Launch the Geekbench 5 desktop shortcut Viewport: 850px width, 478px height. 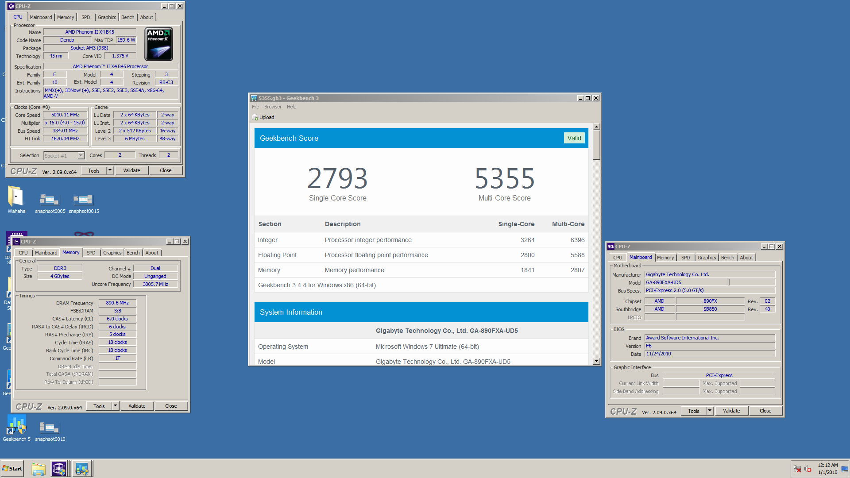click(16, 428)
